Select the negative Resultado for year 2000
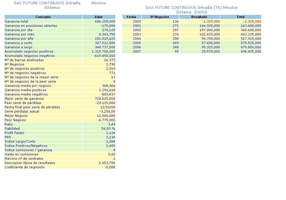 pyautogui.click(x=211, y=21)
